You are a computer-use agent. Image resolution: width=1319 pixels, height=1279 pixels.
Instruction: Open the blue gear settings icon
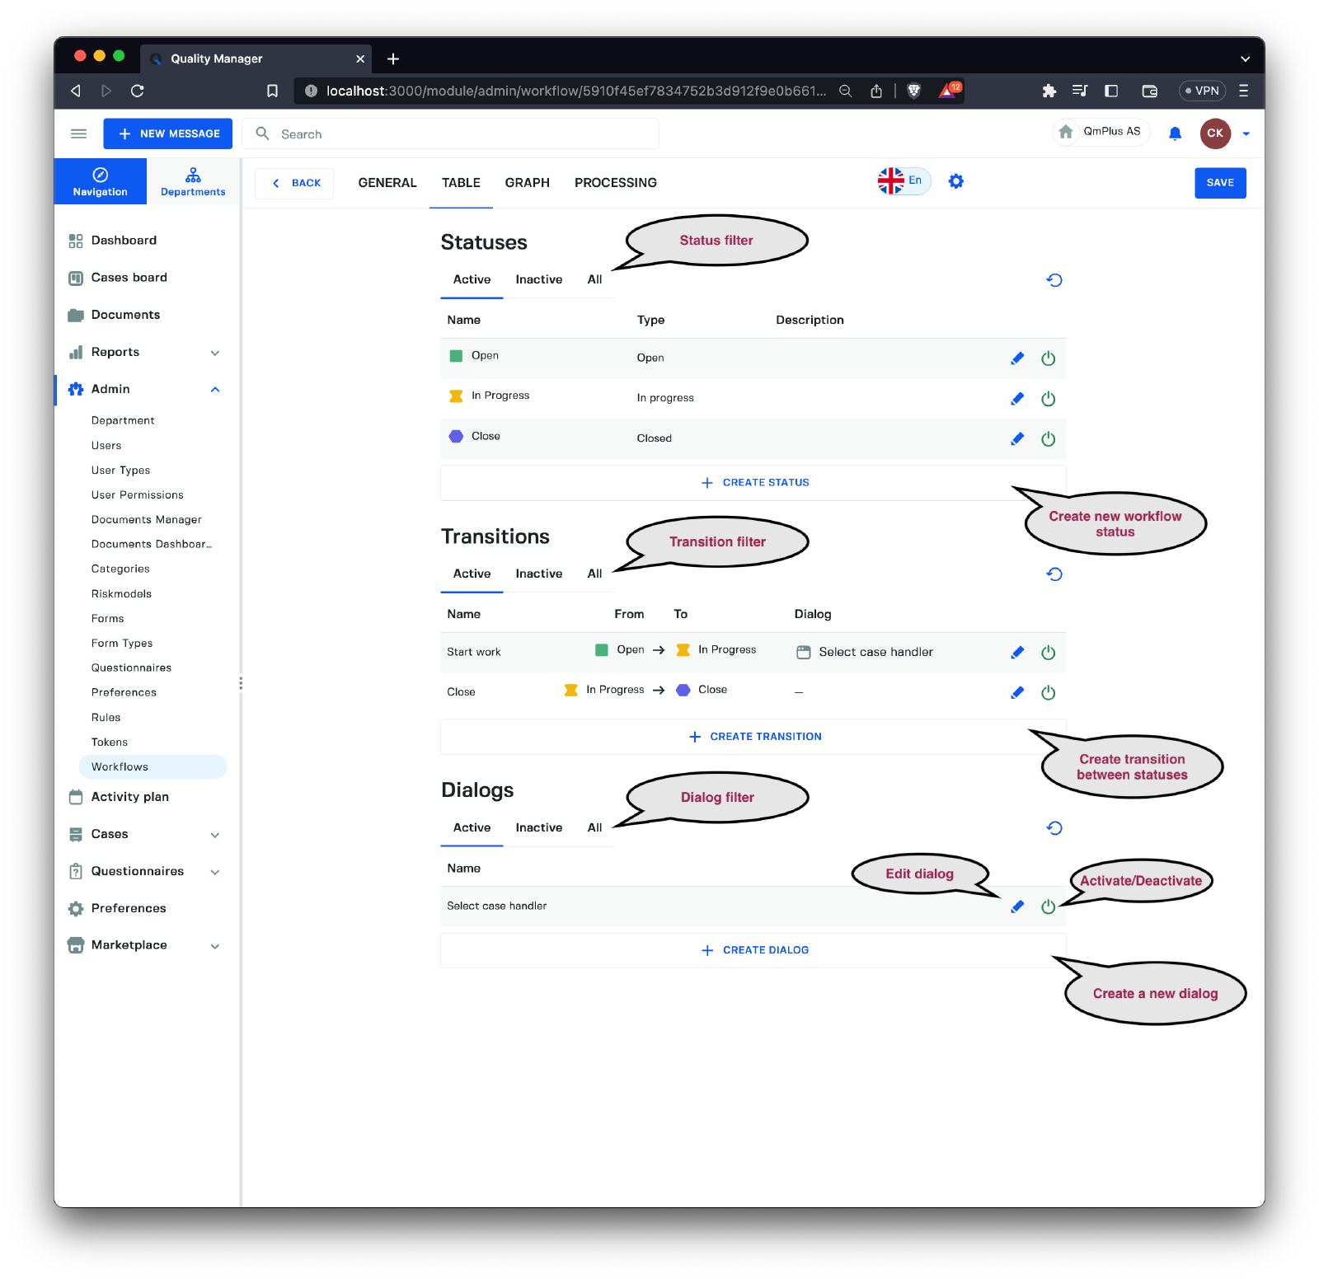click(955, 181)
